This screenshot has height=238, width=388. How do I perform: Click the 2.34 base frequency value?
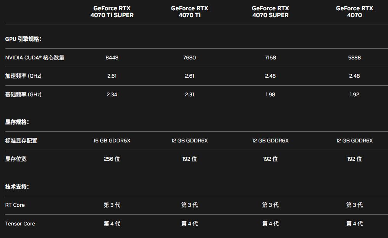tap(112, 94)
